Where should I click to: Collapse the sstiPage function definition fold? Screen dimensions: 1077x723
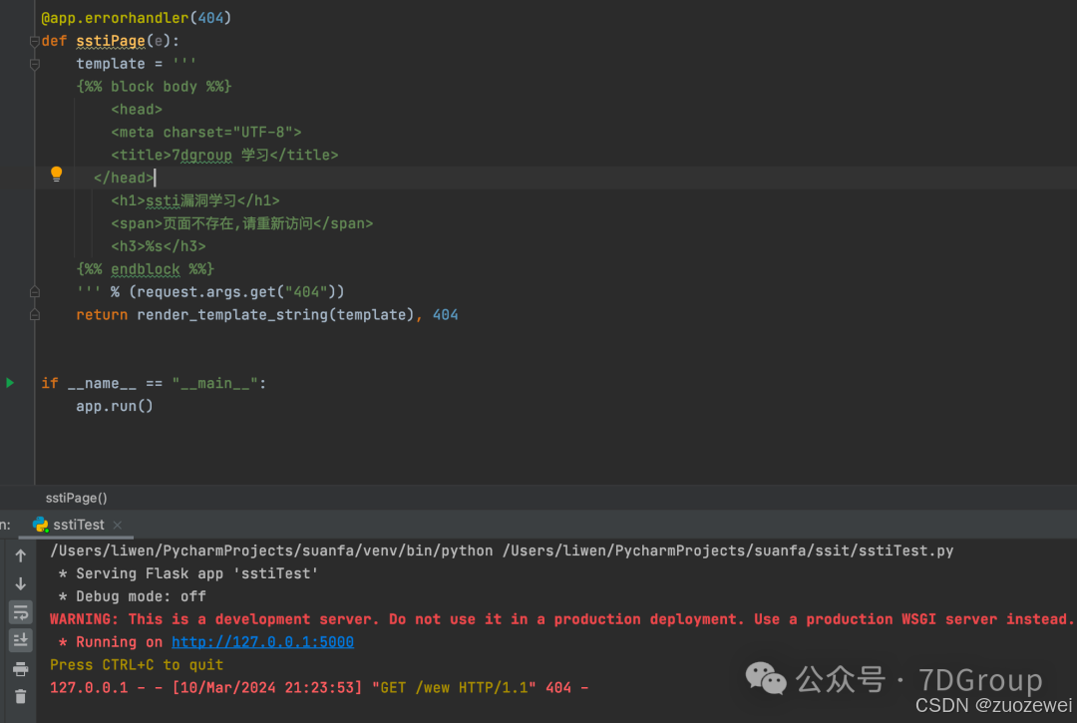point(34,41)
